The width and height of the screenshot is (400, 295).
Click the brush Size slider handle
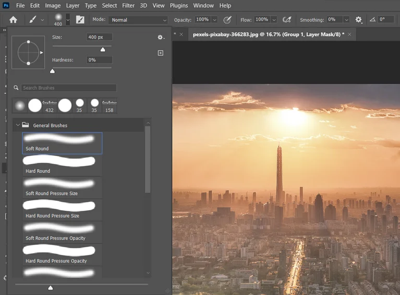coord(103,49)
